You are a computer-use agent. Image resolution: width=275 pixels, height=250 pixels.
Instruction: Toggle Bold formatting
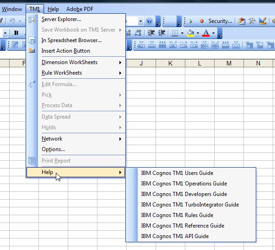click(x=16, y=33)
